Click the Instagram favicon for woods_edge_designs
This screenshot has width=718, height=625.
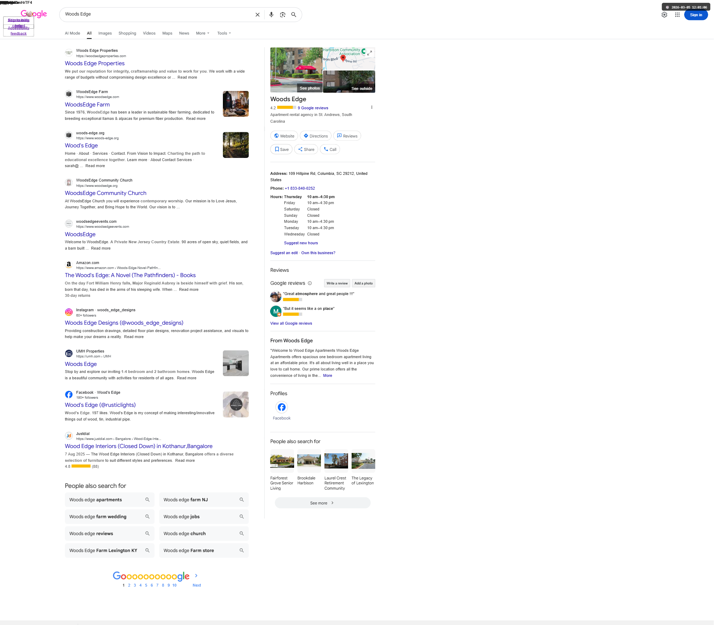[69, 312]
